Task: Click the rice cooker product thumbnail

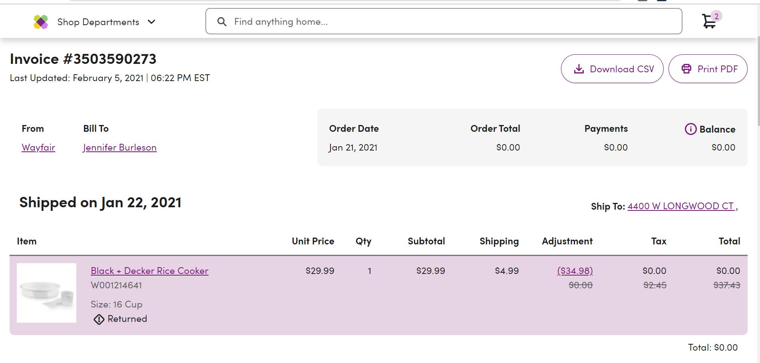Action: pos(46,293)
